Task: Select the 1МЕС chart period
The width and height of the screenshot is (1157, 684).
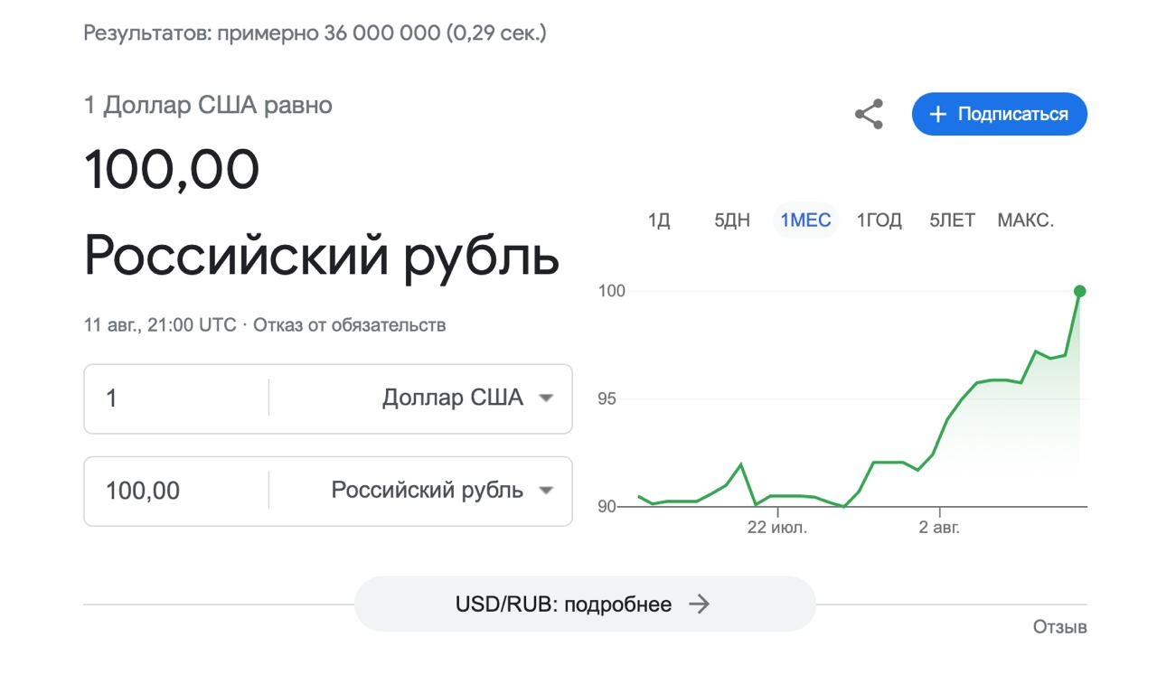Action: point(805,220)
